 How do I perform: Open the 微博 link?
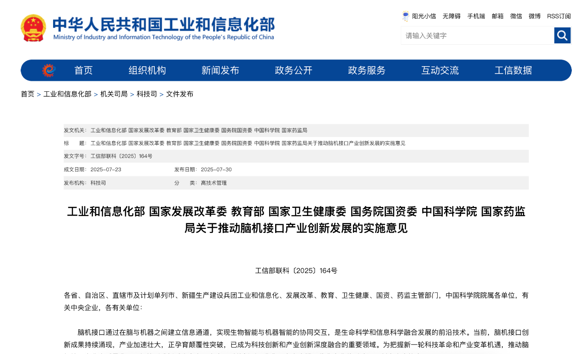click(x=534, y=16)
